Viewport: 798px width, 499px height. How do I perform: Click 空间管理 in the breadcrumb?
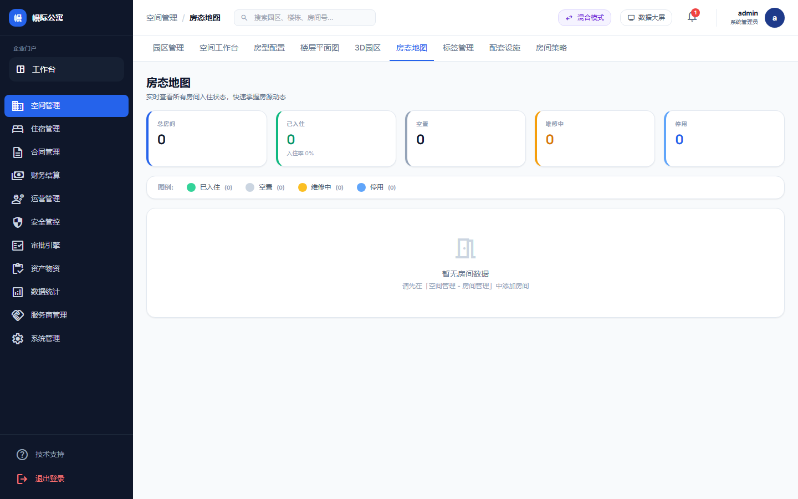[161, 17]
